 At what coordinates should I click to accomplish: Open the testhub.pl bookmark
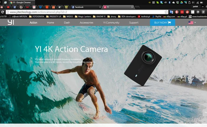click(144, 17)
